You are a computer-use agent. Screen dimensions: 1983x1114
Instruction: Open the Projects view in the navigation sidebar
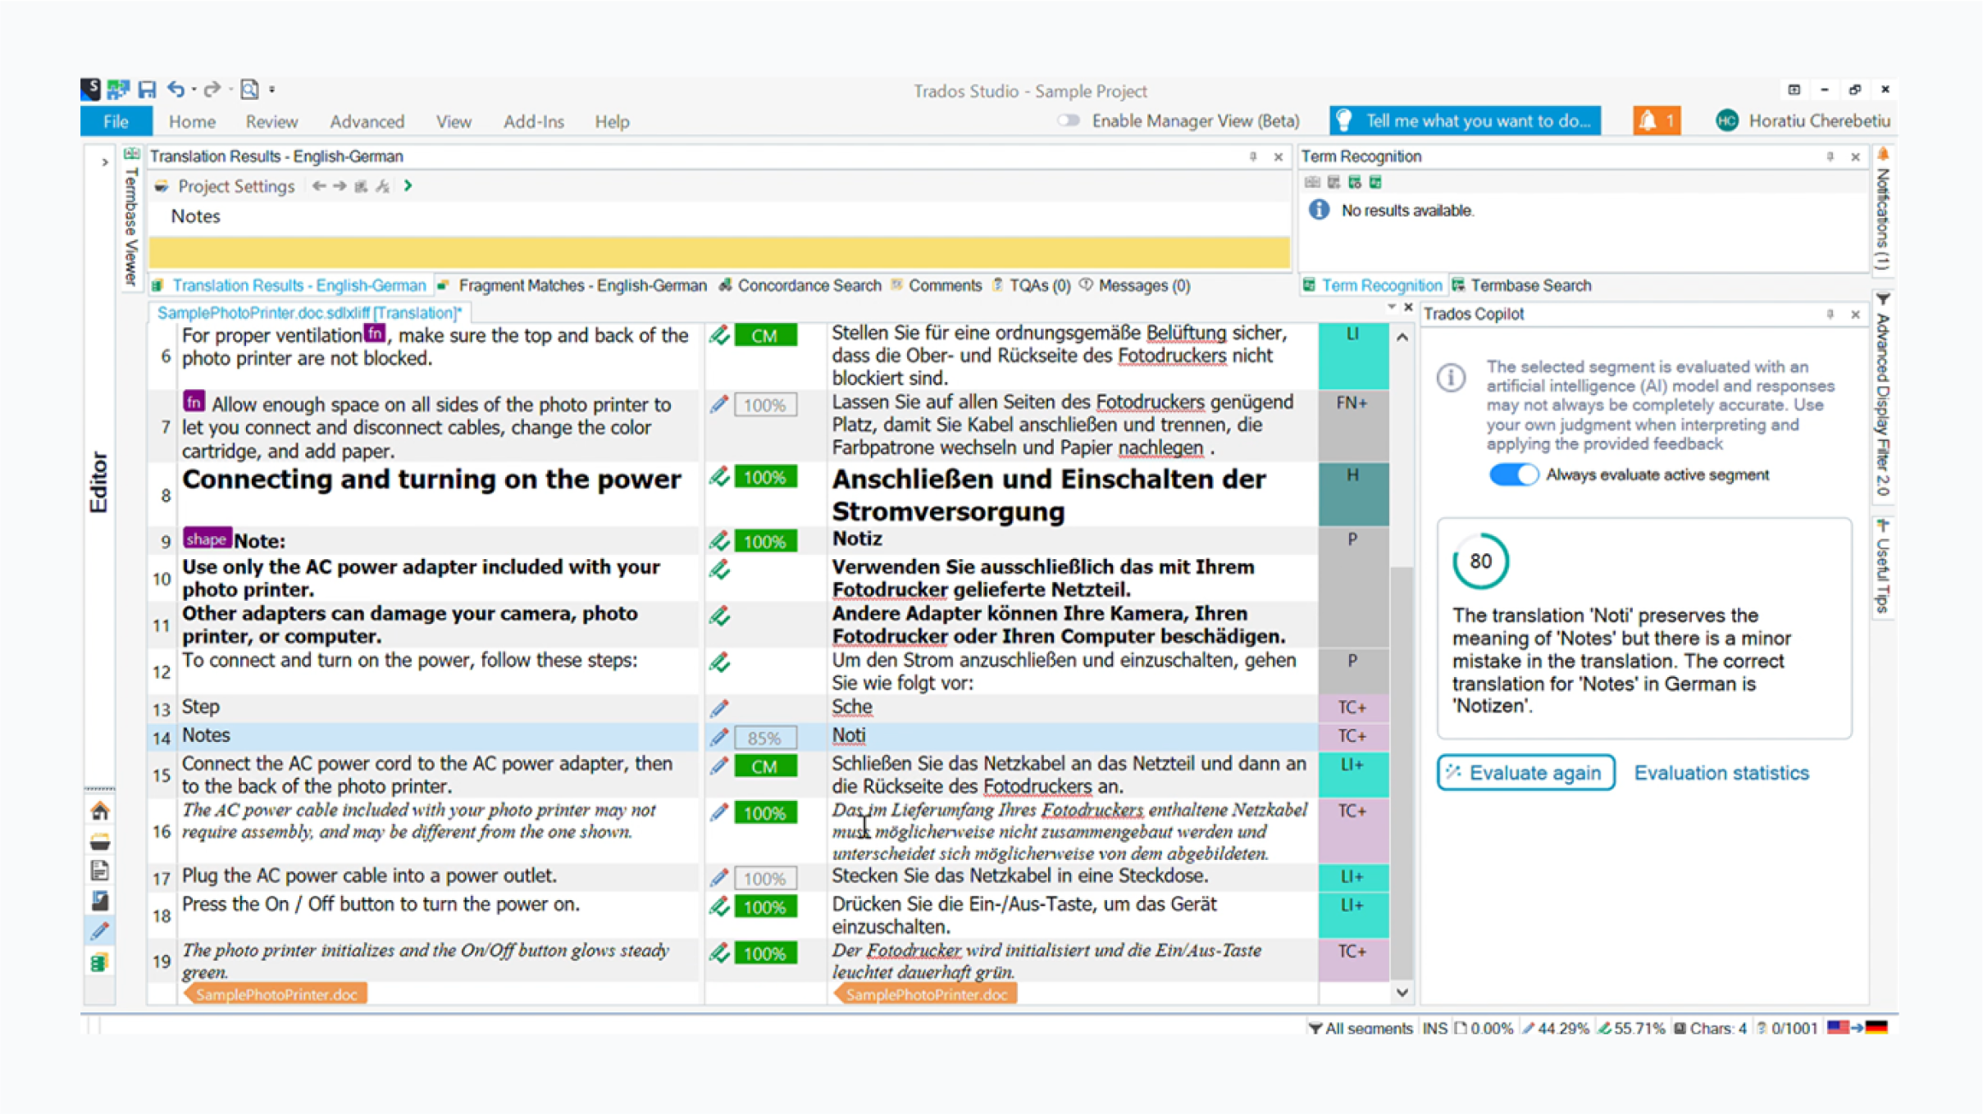pos(99,839)
